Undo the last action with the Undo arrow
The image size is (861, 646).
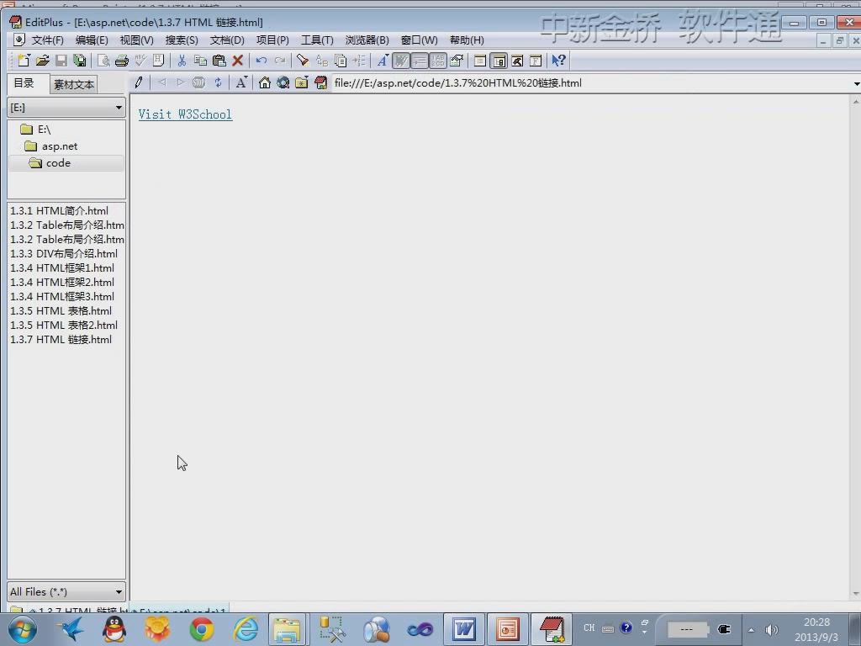[x=261, y=61]
